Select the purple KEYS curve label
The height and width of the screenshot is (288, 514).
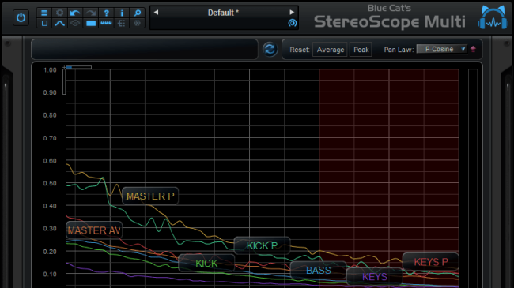[x=374, y=277]
